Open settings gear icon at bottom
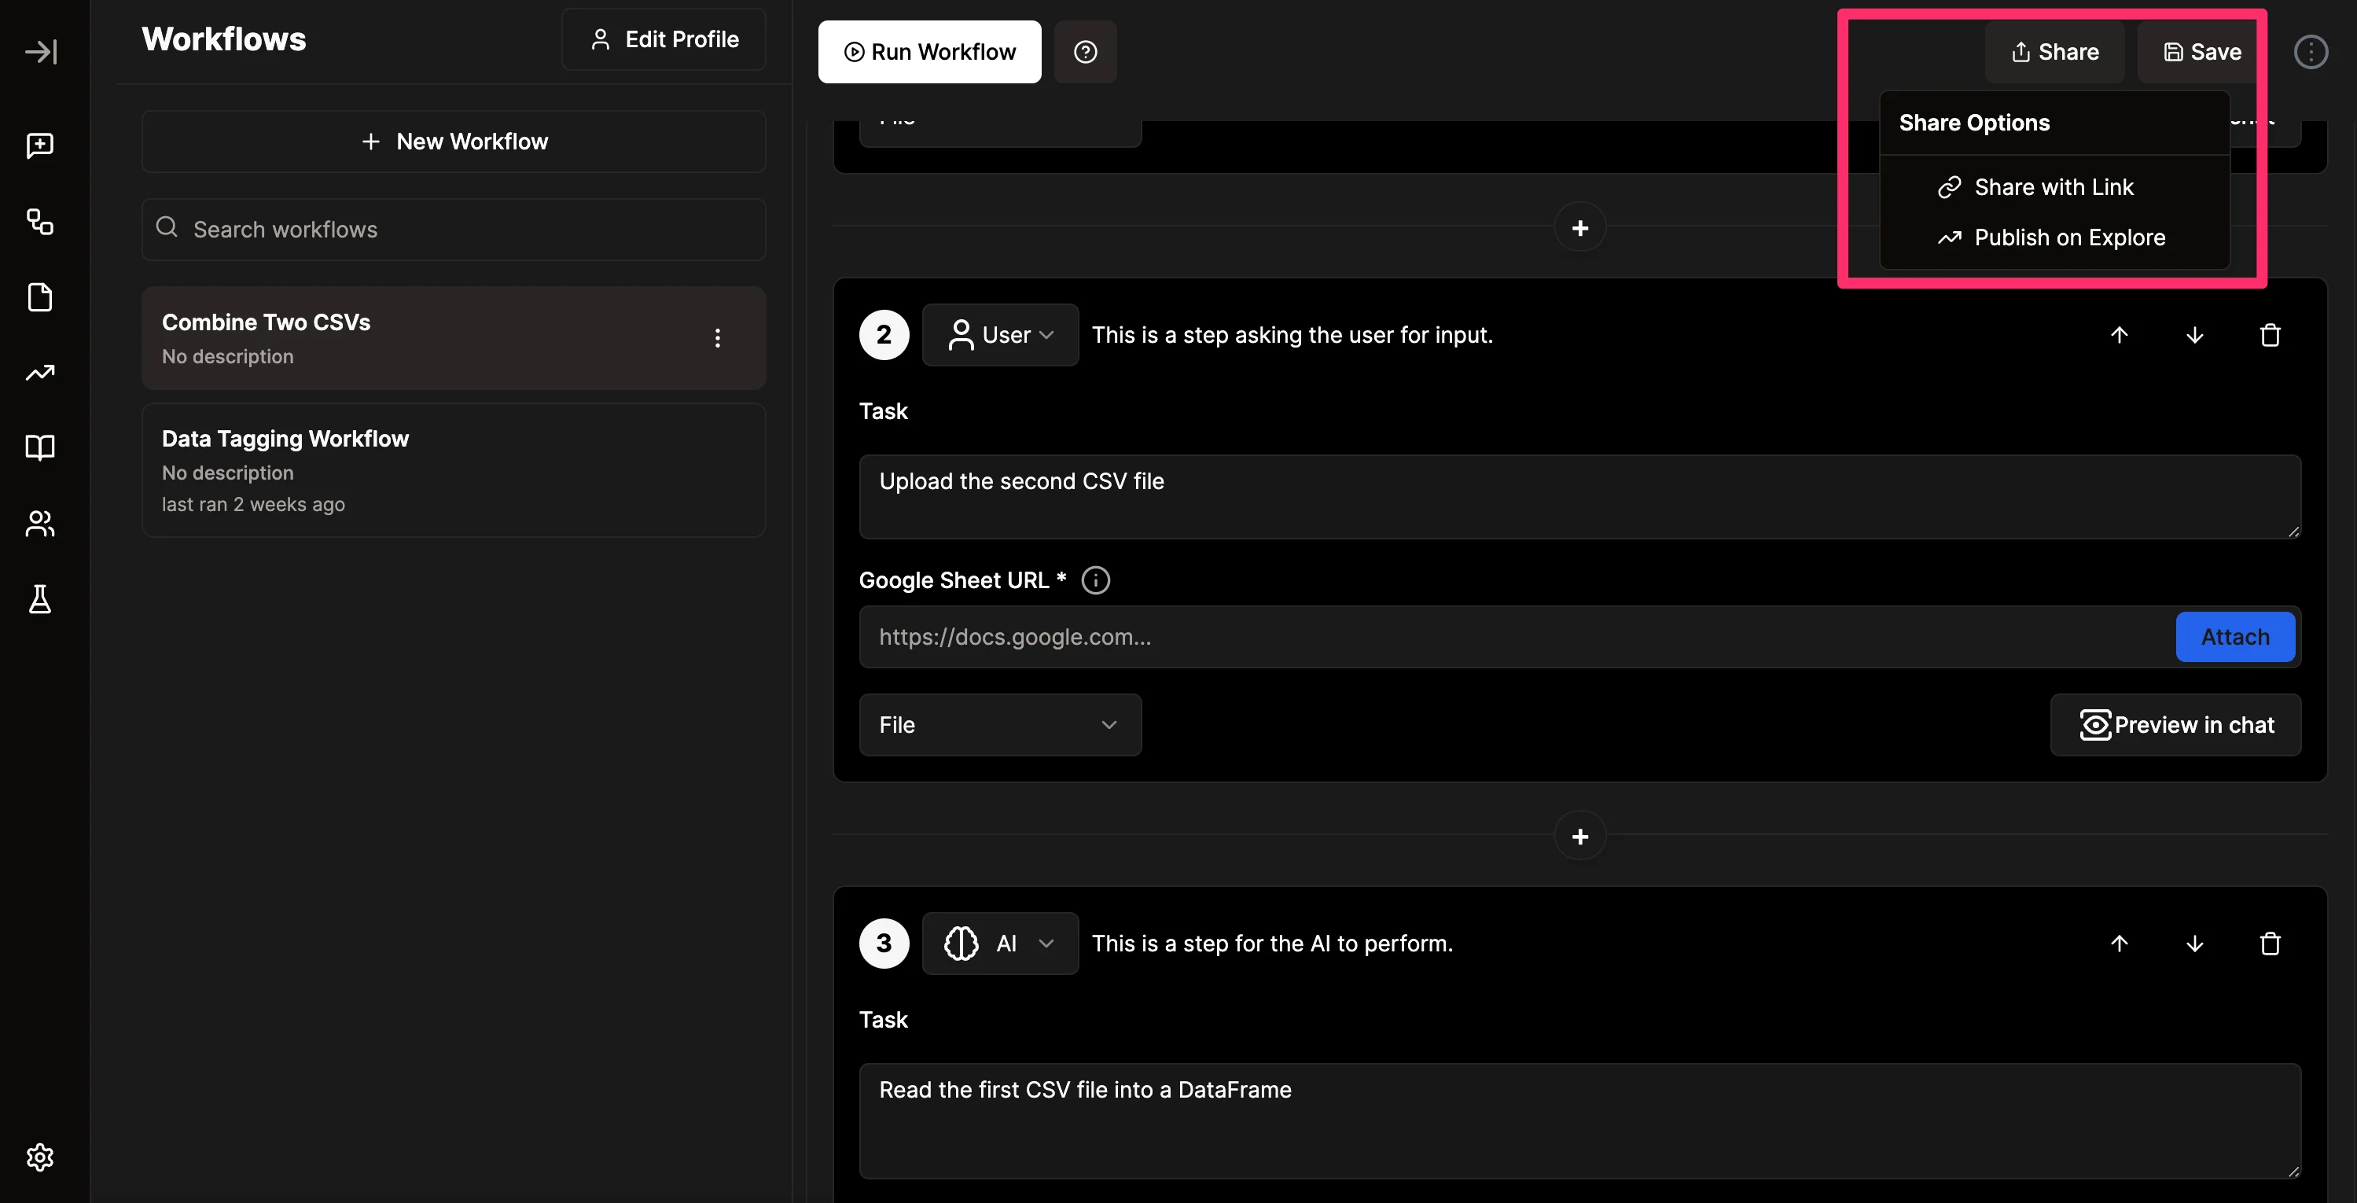Image resolution: width=2357 pixels, height=1203 pixels. tap(40, 1157)
